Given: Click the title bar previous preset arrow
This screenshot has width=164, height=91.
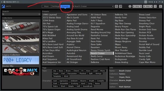Looking at the screenshot, I should [155, 2].
